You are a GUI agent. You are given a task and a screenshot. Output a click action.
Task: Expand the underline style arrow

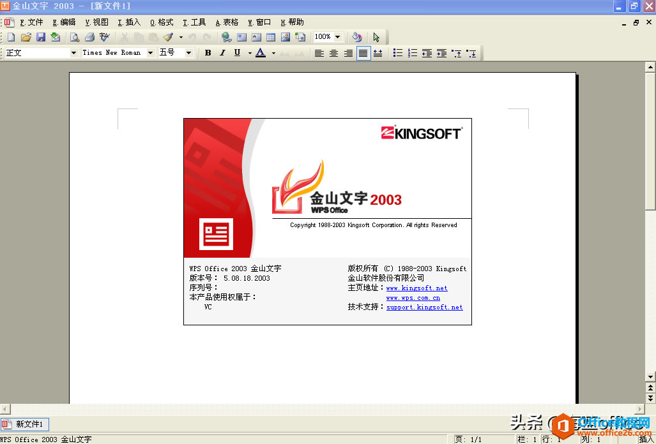tap(250, 53)
